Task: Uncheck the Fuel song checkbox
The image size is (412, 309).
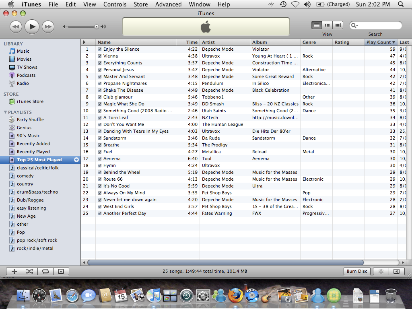Action: click(100, 152)
